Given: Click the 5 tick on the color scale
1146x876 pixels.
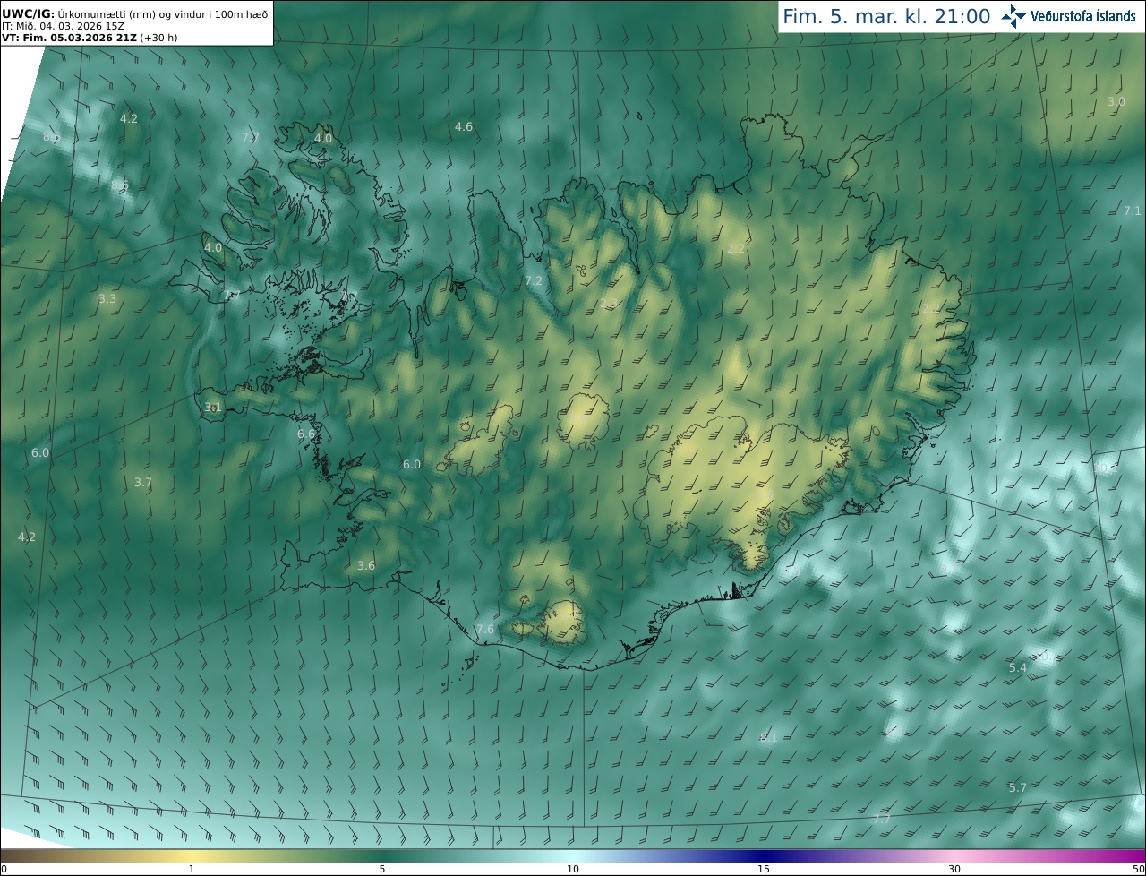Looking at the screenshot, I should (x=382, y=869).
